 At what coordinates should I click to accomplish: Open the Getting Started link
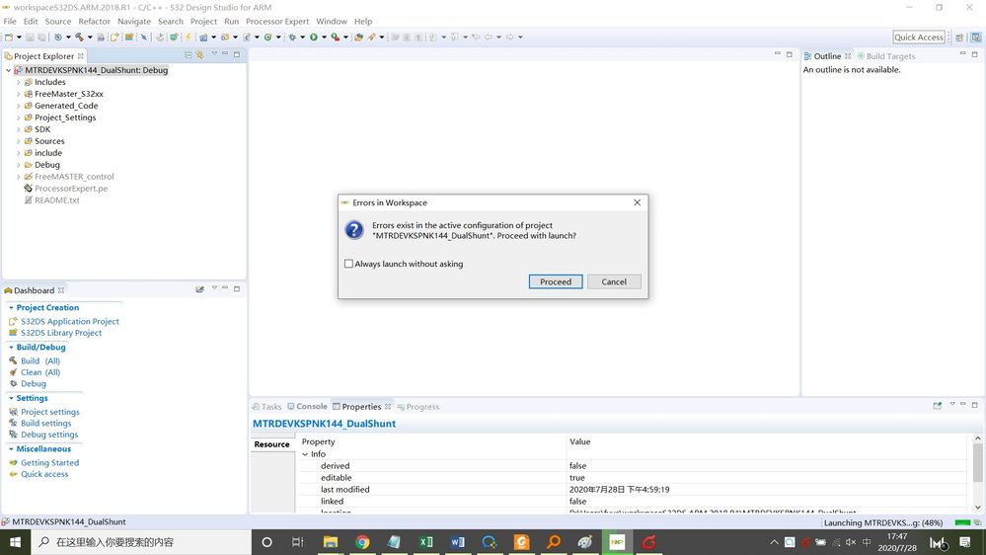point(49,462)
